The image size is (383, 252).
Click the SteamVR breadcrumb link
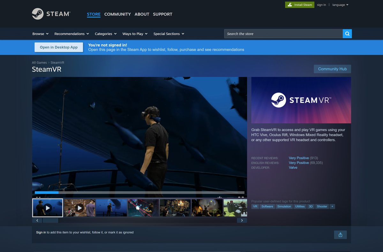pos(57,63)
